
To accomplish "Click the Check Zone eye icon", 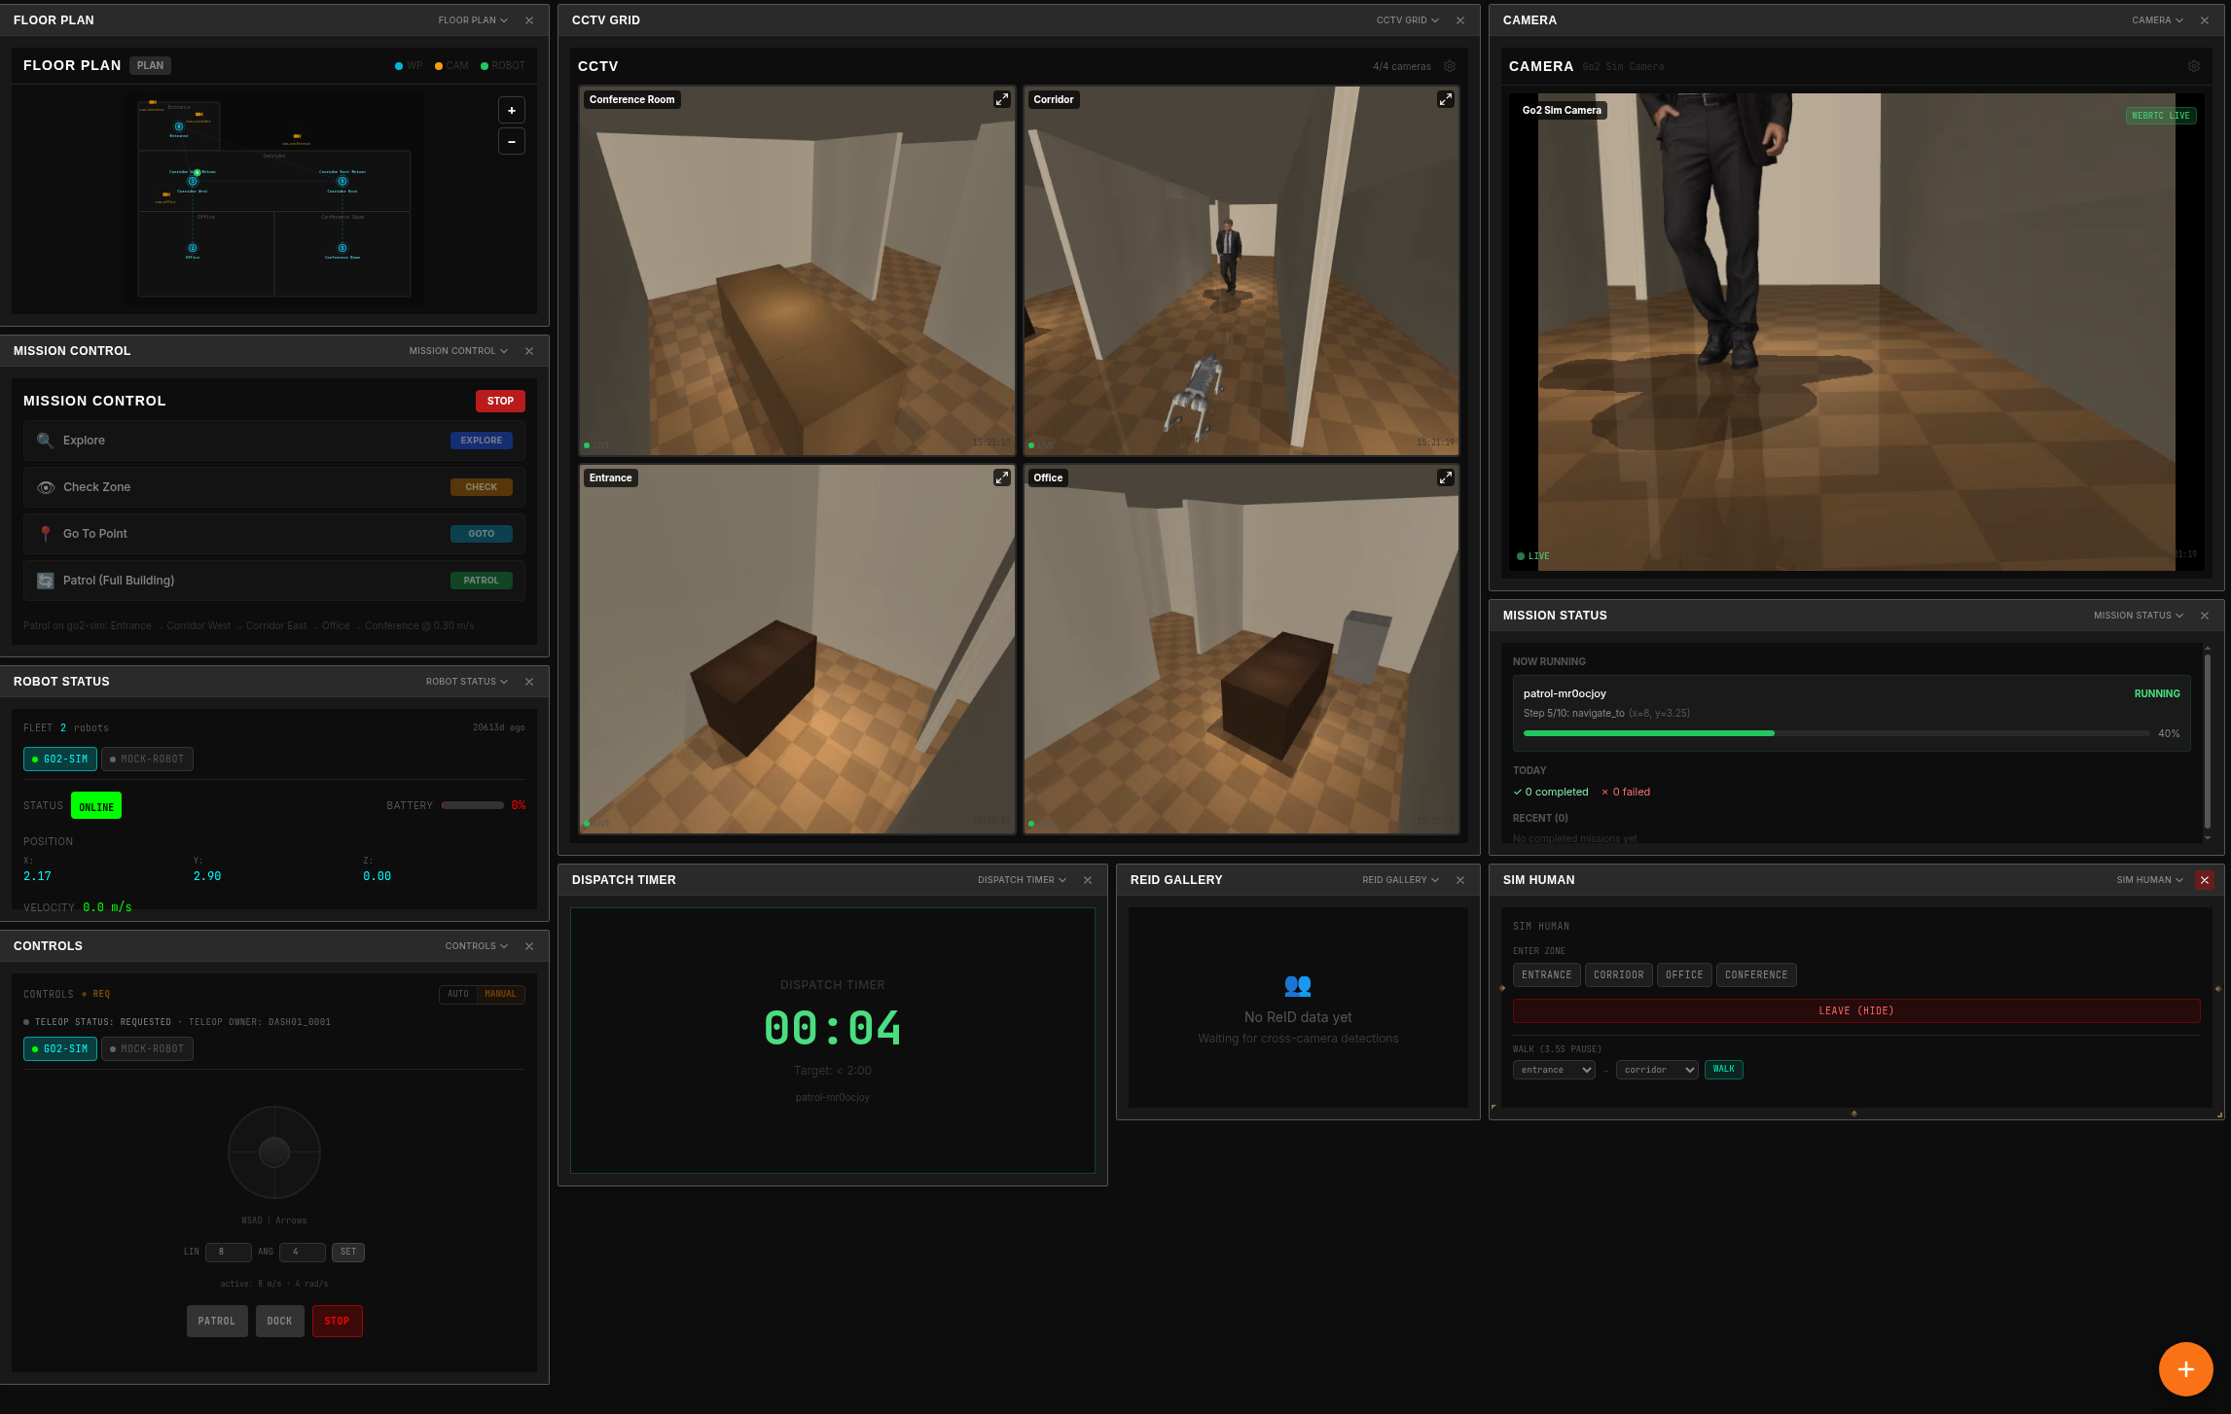I will point(45,487).
